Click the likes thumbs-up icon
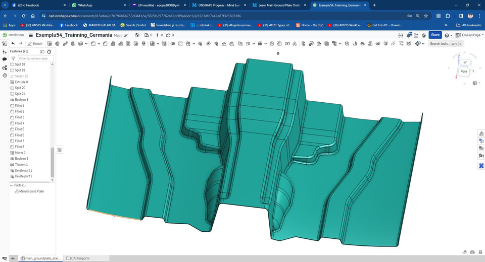This screenshot has height=262, width=485. tap(168, 35)
